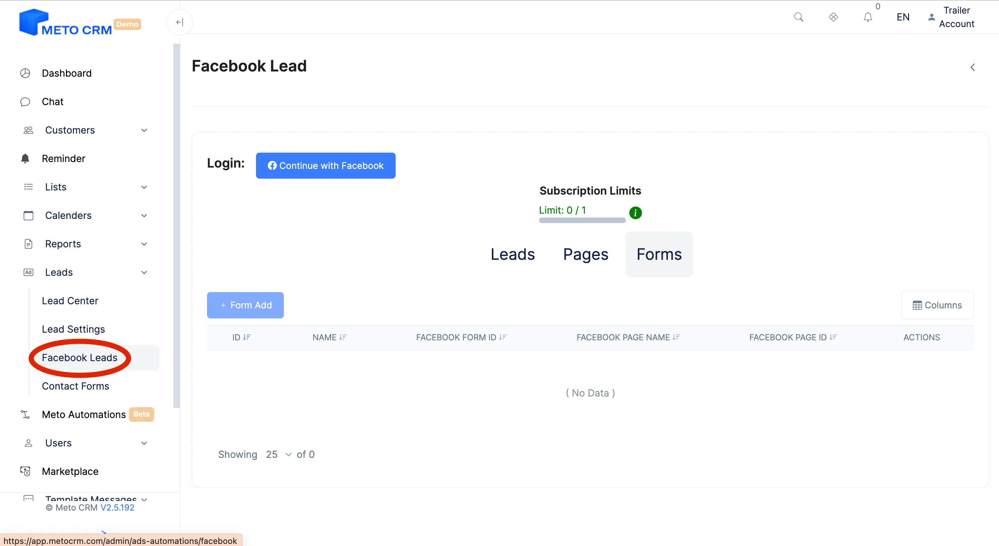The width and height of the screenshot is (999, 546).
Task: Open Contact Forms submenu item
Action: [x=75, y=386]
